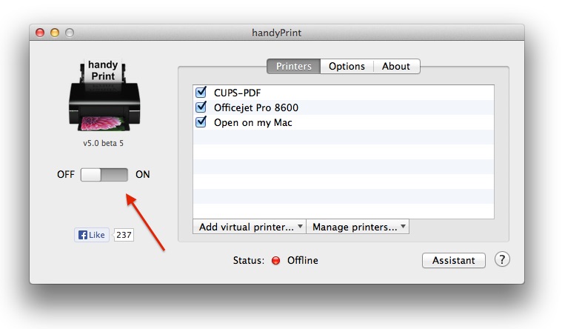Click the v5.0 beta 5 version label
Image resolution: width=562 pixels, height=329 pixels.
pos(103,143)
